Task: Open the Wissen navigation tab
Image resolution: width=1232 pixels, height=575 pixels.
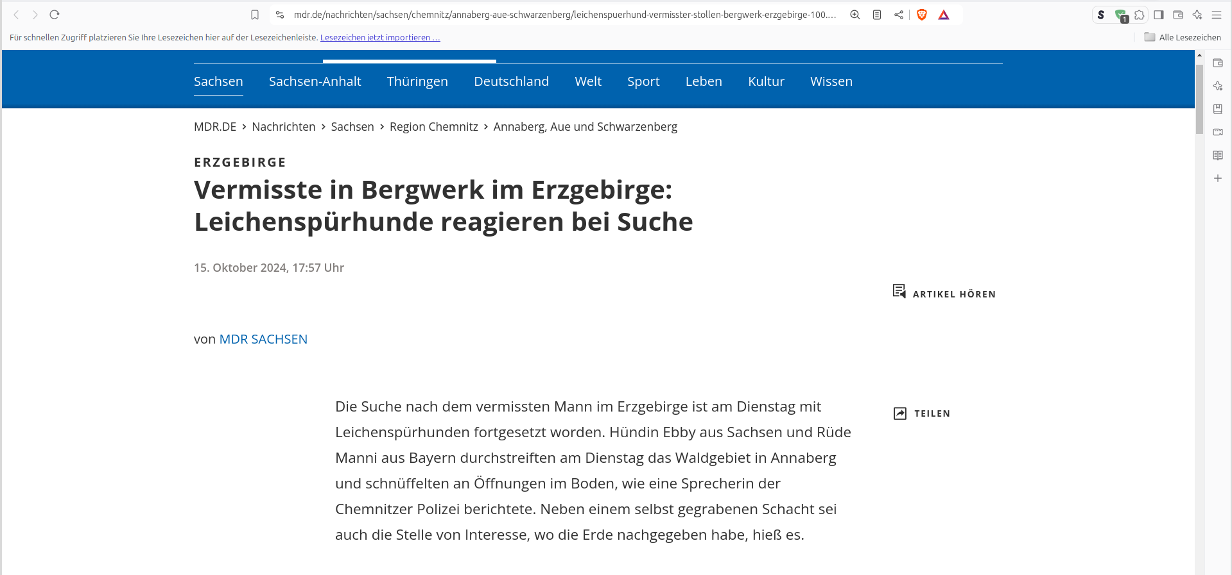Action: [x=831, y=81]
